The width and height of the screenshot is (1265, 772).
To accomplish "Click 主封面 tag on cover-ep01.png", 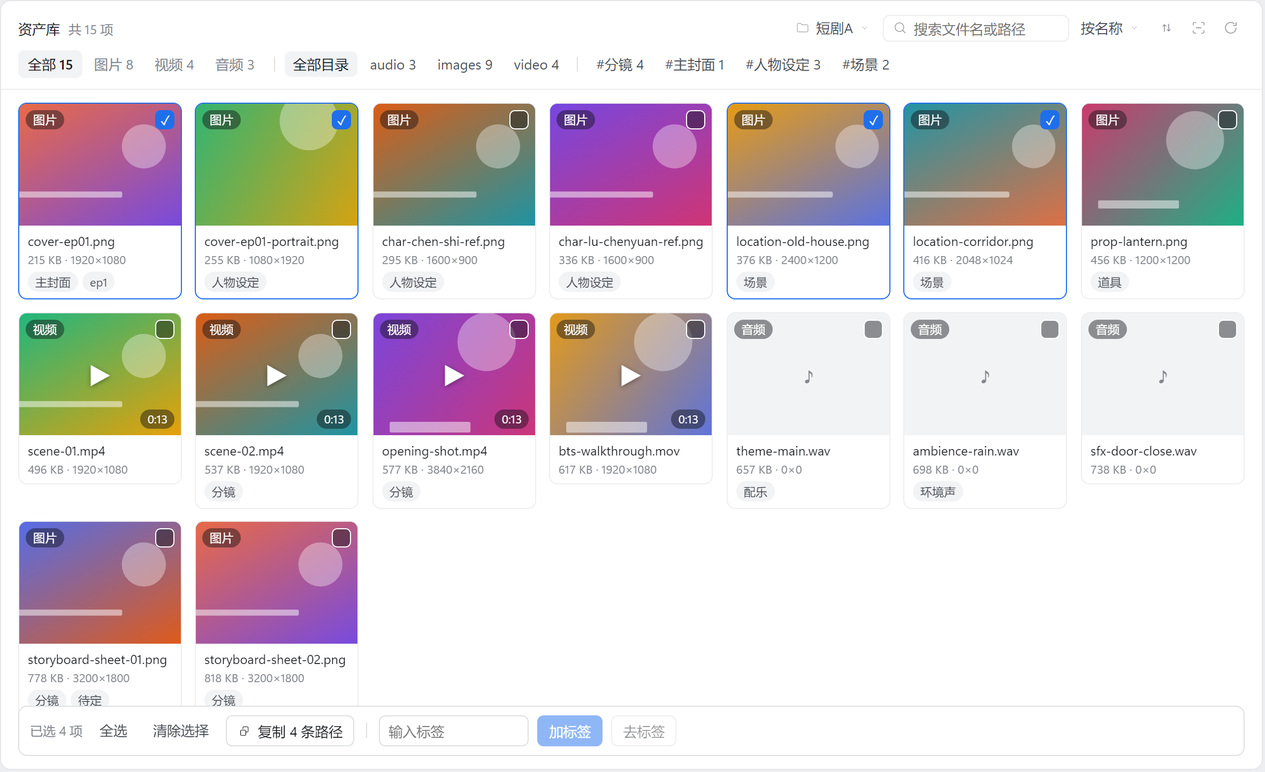I will [x=52, y=282].
